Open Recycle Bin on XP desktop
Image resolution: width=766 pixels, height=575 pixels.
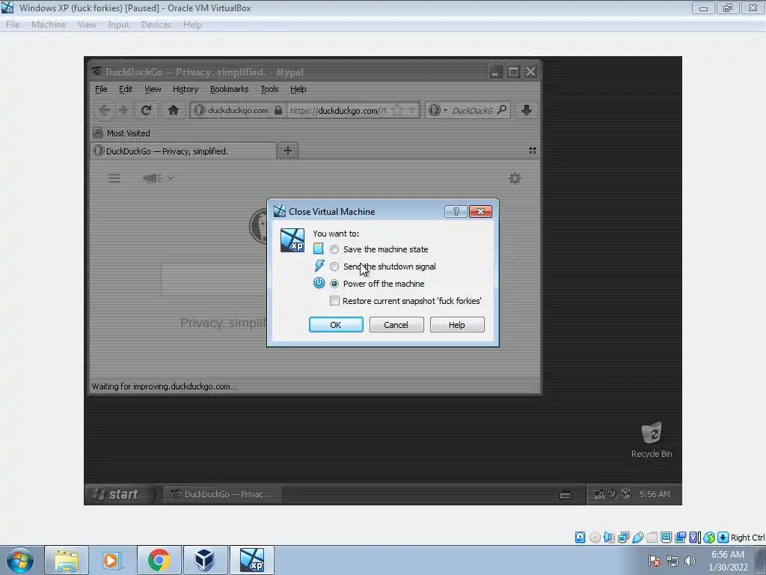652,440
